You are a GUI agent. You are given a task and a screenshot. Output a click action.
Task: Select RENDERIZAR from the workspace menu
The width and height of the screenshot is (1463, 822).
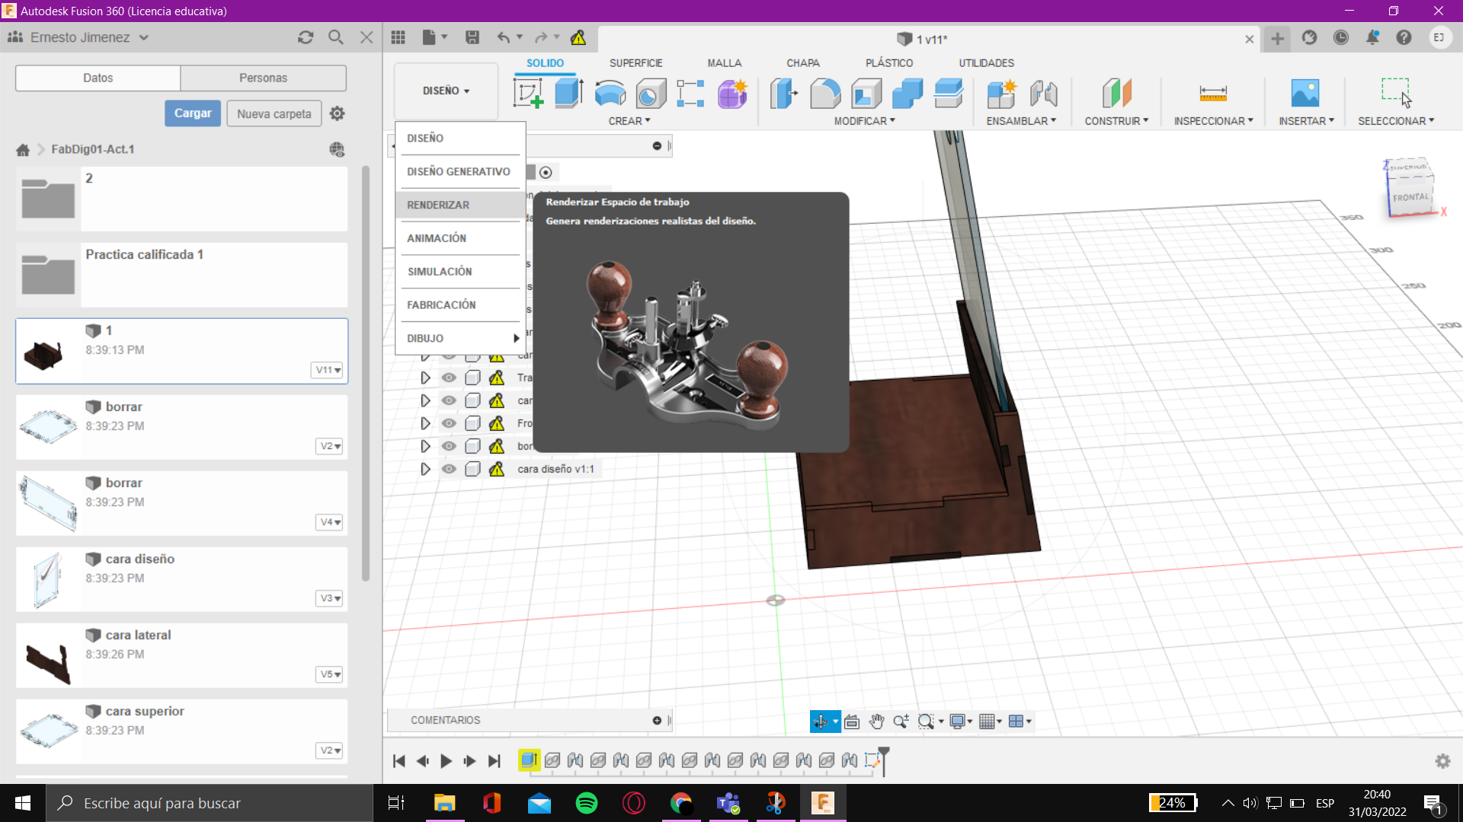tap(438, 205)
